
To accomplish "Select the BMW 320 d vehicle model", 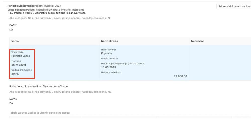I will click(19, 65).
